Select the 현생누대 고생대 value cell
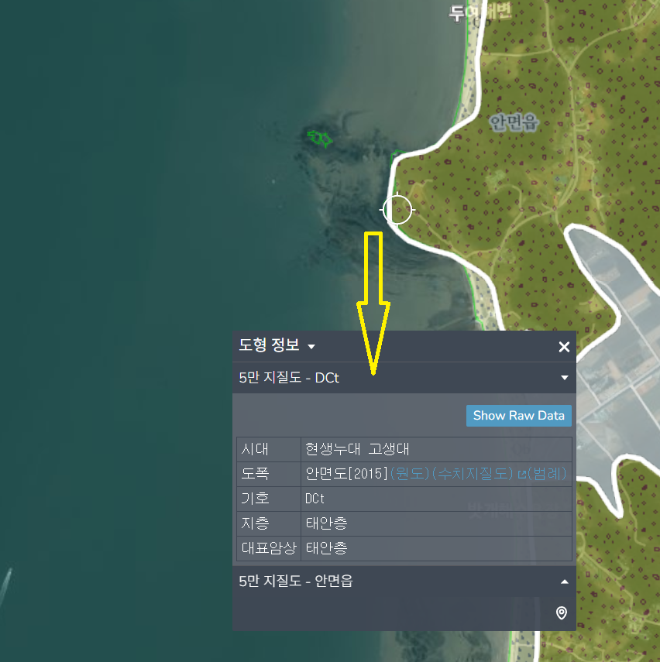The height and width of the screenshot is (662, 660). pos(357,449)
